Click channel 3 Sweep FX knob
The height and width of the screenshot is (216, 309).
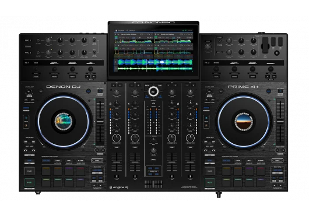click(x=117, y=138)
